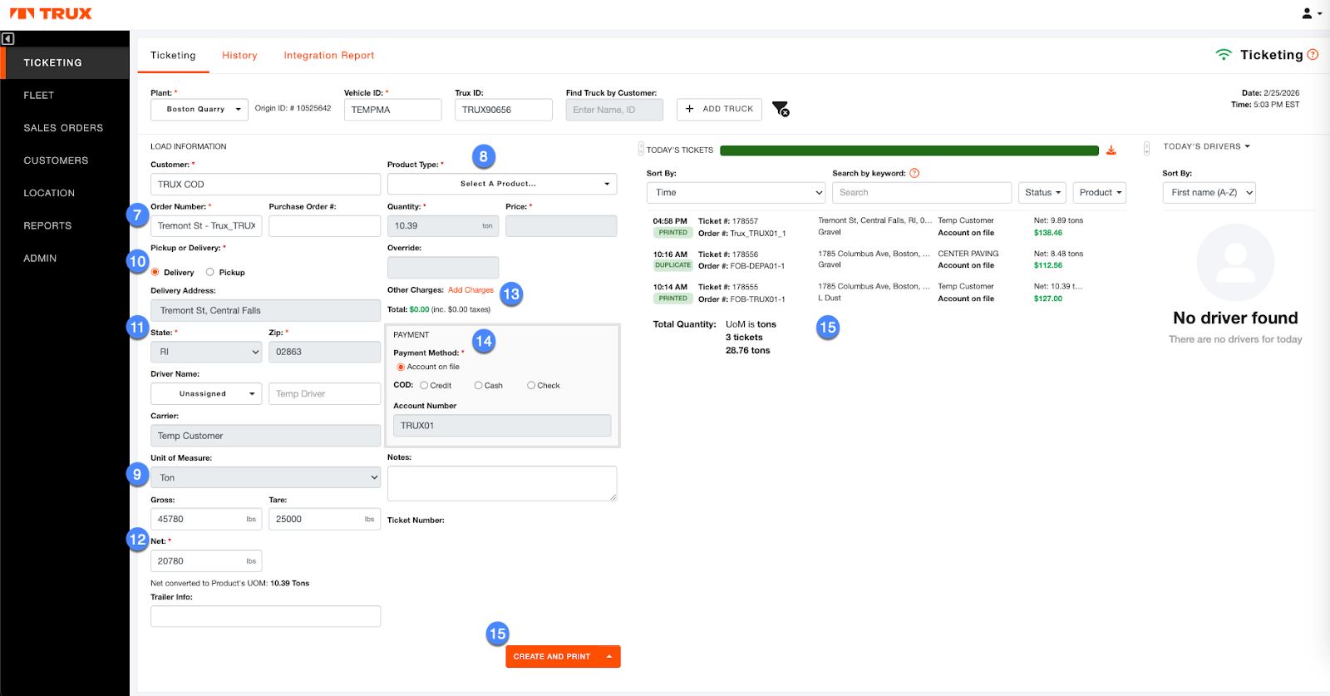Image resolution: width=1330 pixels, height=696 pixels.
Task: Click the TRUX logo
Action: (51, 13)
